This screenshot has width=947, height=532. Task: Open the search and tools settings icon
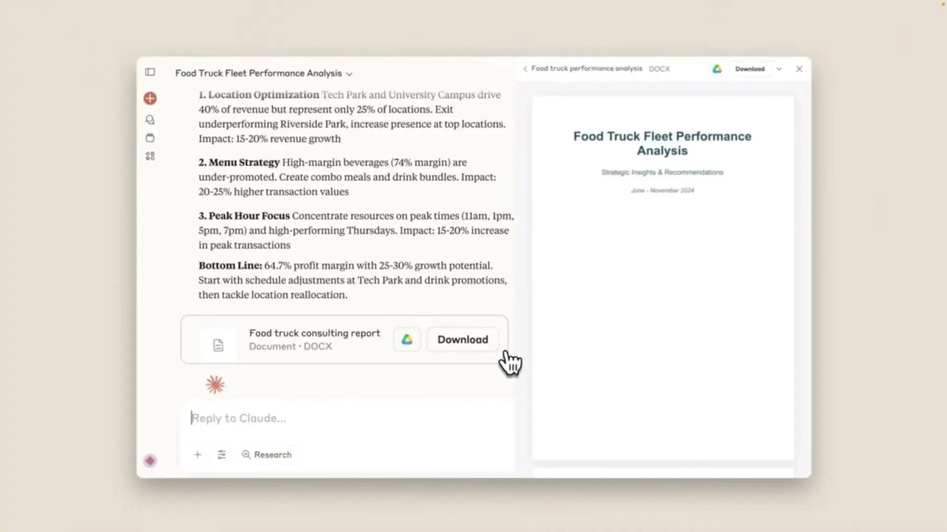click(x=222, y=455)
